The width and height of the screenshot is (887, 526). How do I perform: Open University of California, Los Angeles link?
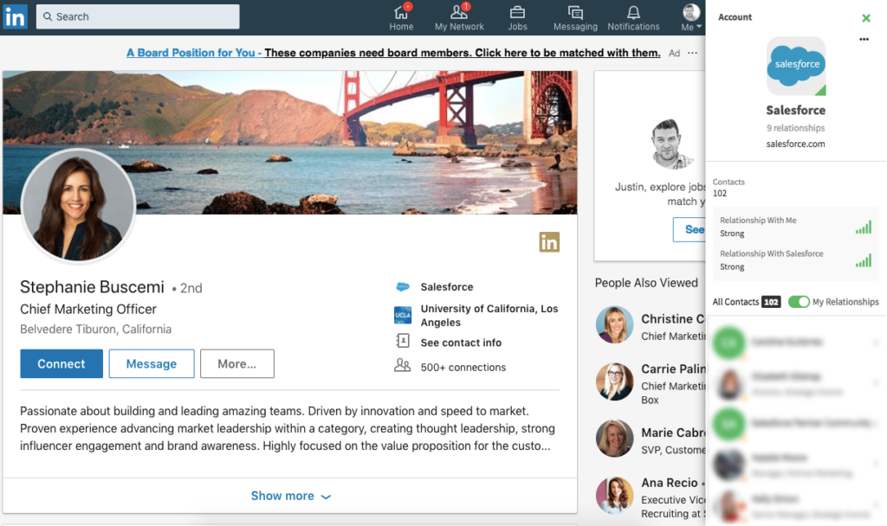(489, 315)
